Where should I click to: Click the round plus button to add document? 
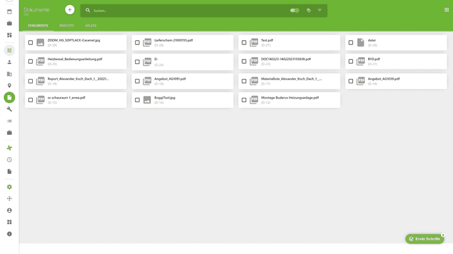pyautogui.click(x=70, y=10)
